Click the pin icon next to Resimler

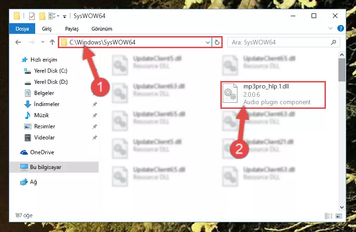[x=95, y=126]
